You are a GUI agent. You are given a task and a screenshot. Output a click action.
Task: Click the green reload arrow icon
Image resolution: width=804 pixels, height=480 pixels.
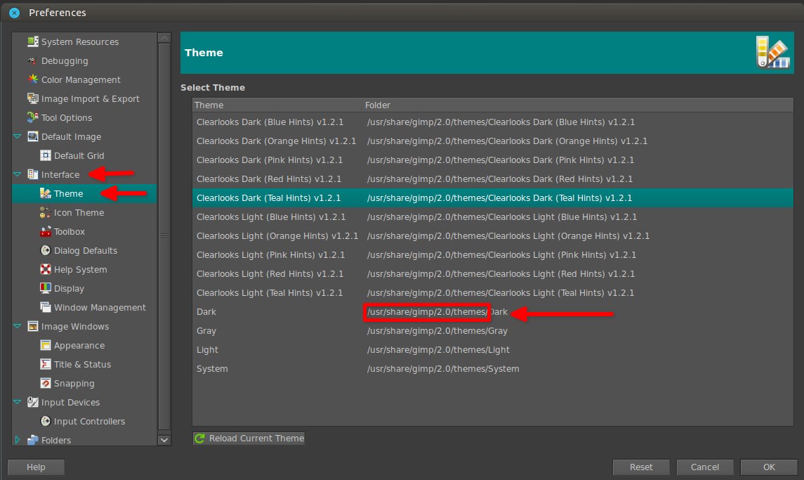(200, 439)
